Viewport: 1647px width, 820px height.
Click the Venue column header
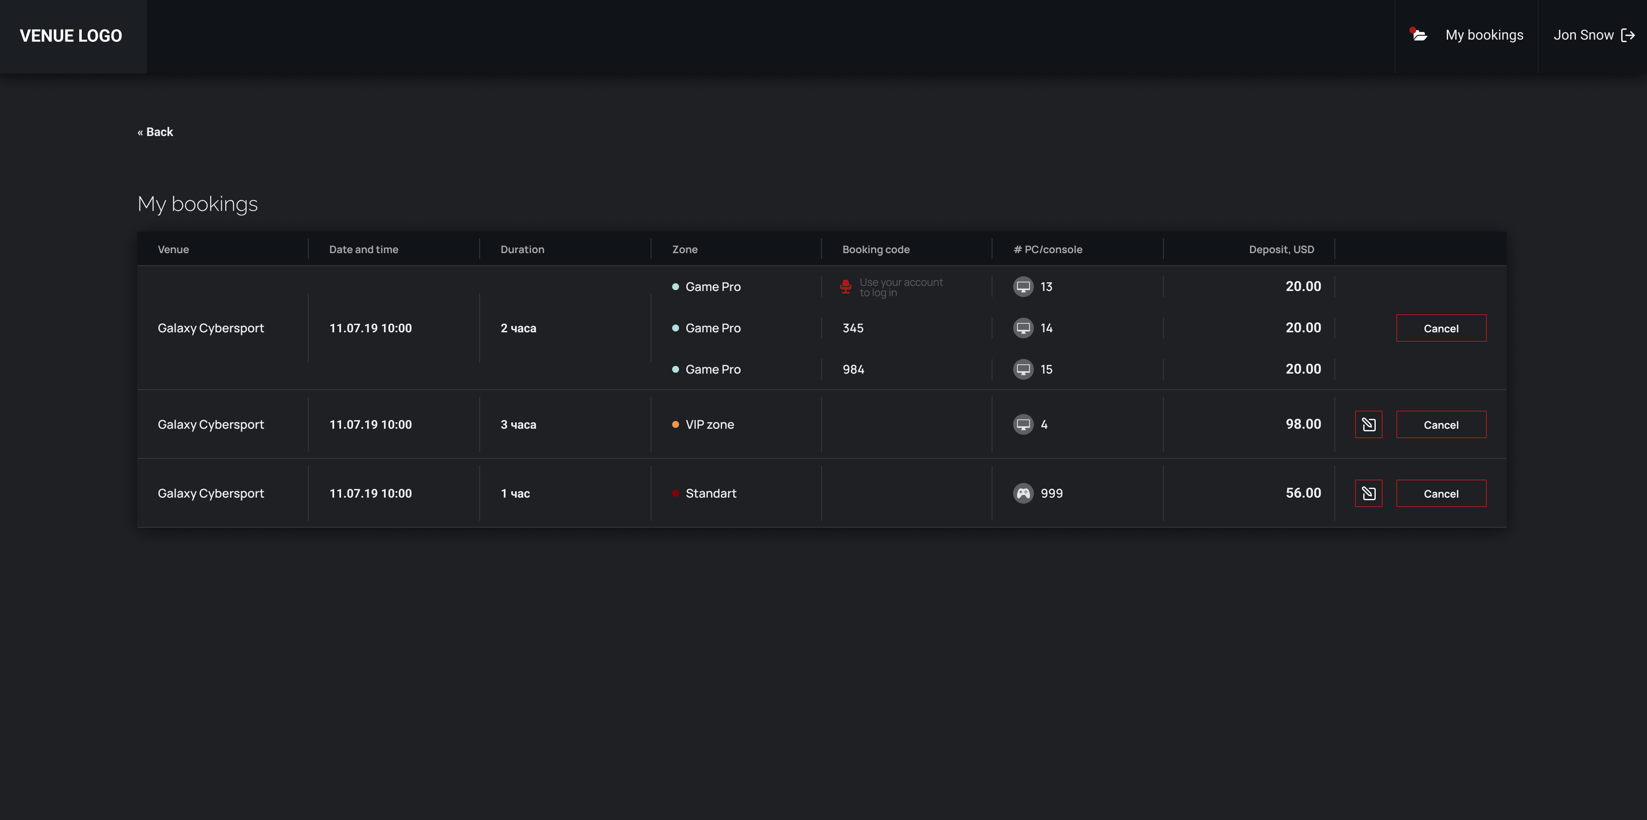[173, 249]
